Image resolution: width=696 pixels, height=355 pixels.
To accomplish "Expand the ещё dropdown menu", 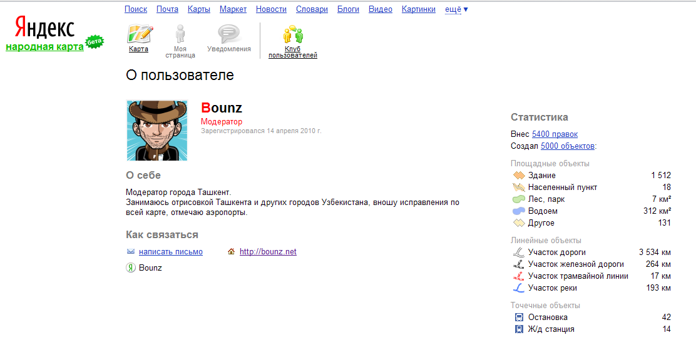I will (456, 9).
